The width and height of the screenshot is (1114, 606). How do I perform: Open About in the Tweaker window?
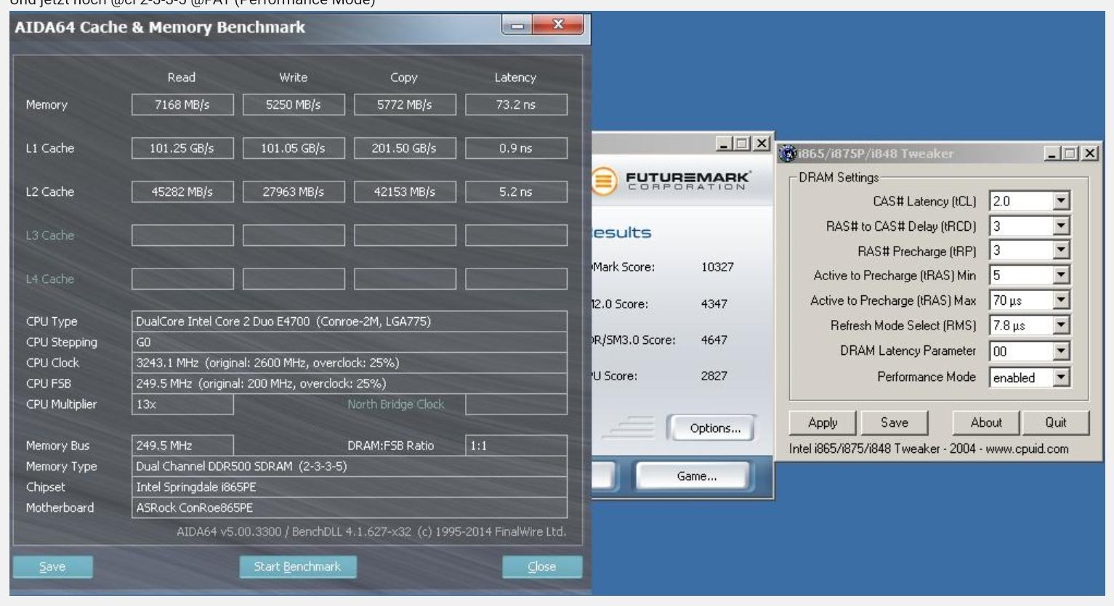coord(986,422)
